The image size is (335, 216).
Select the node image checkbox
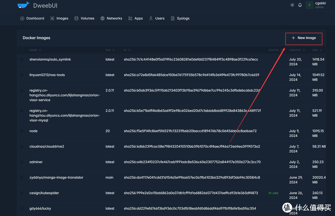[x=22, y=131]
